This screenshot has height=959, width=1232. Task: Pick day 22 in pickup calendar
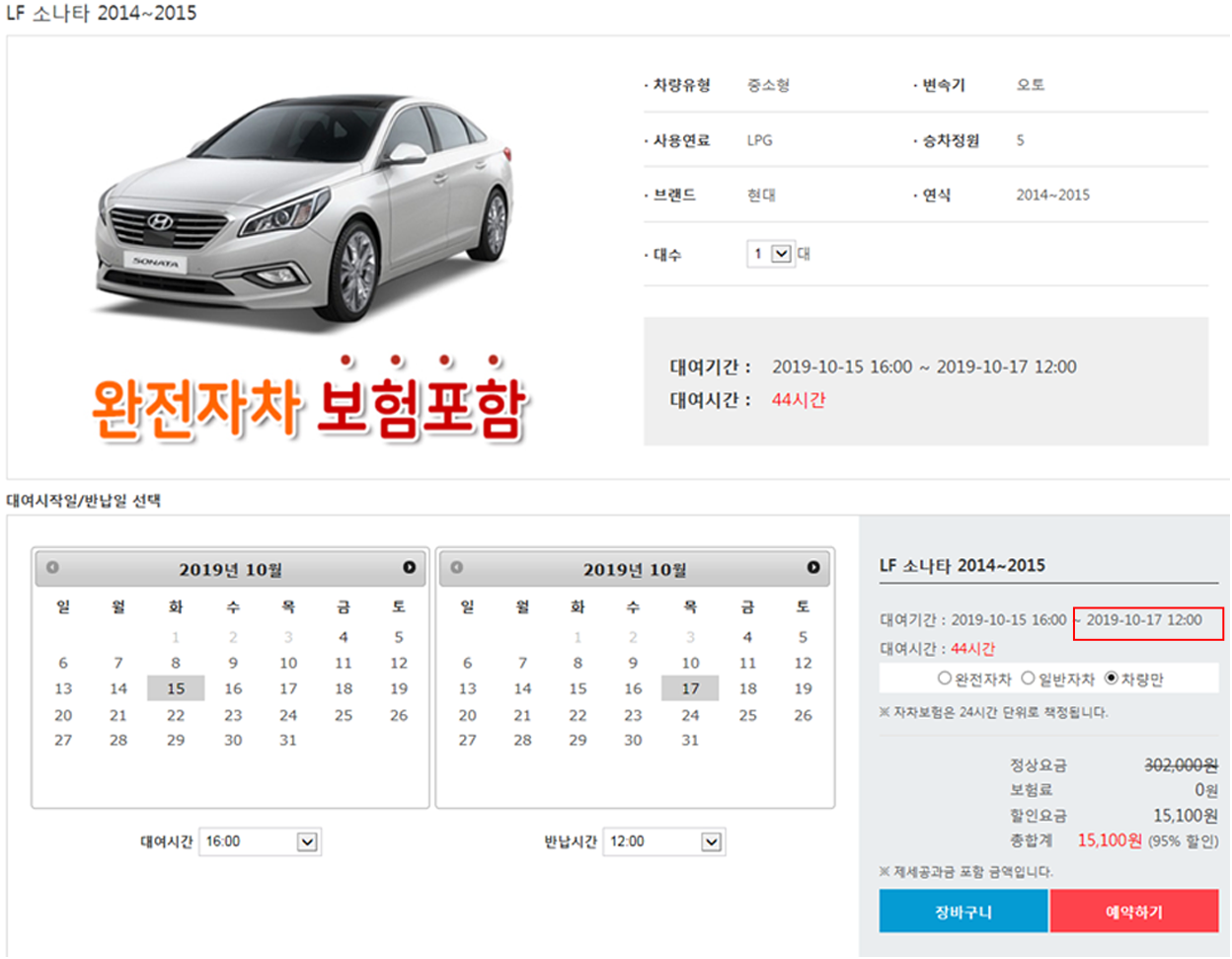(176, 715)
